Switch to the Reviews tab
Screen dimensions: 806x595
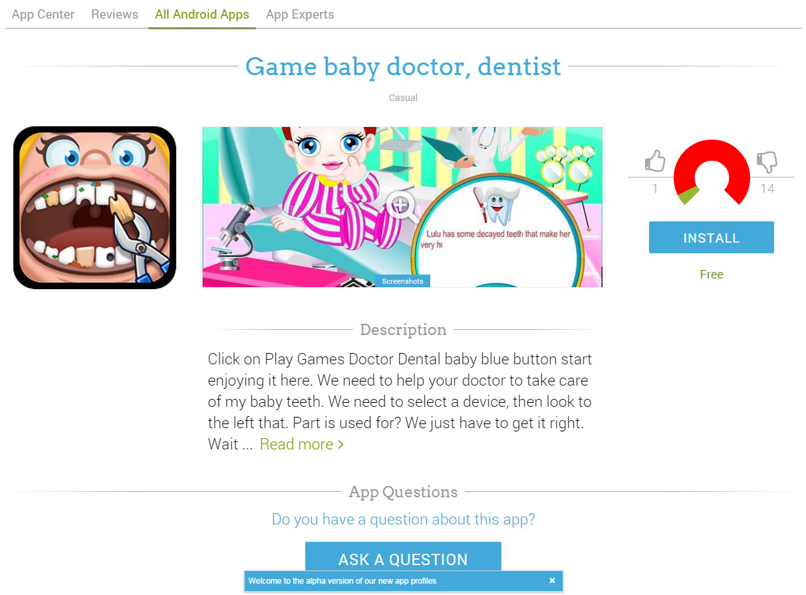click(x=115, y=14)
